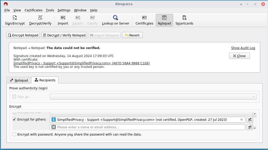Open the SimplifiedPrivacy Support certificate link

coord(82,63)
